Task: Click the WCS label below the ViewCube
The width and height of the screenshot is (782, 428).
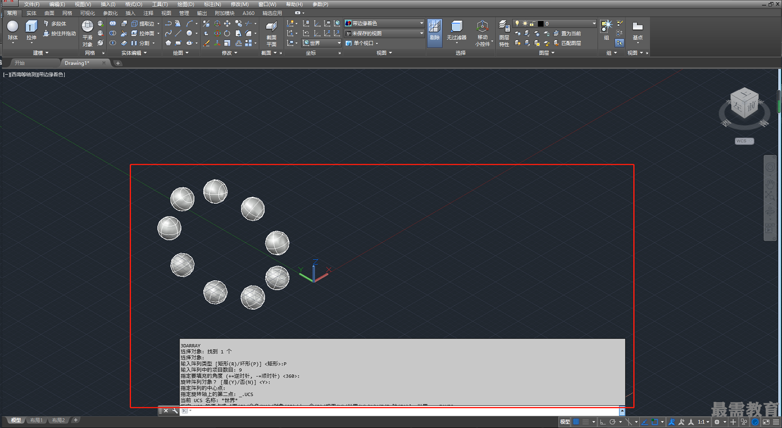Action: pos(744,141)
